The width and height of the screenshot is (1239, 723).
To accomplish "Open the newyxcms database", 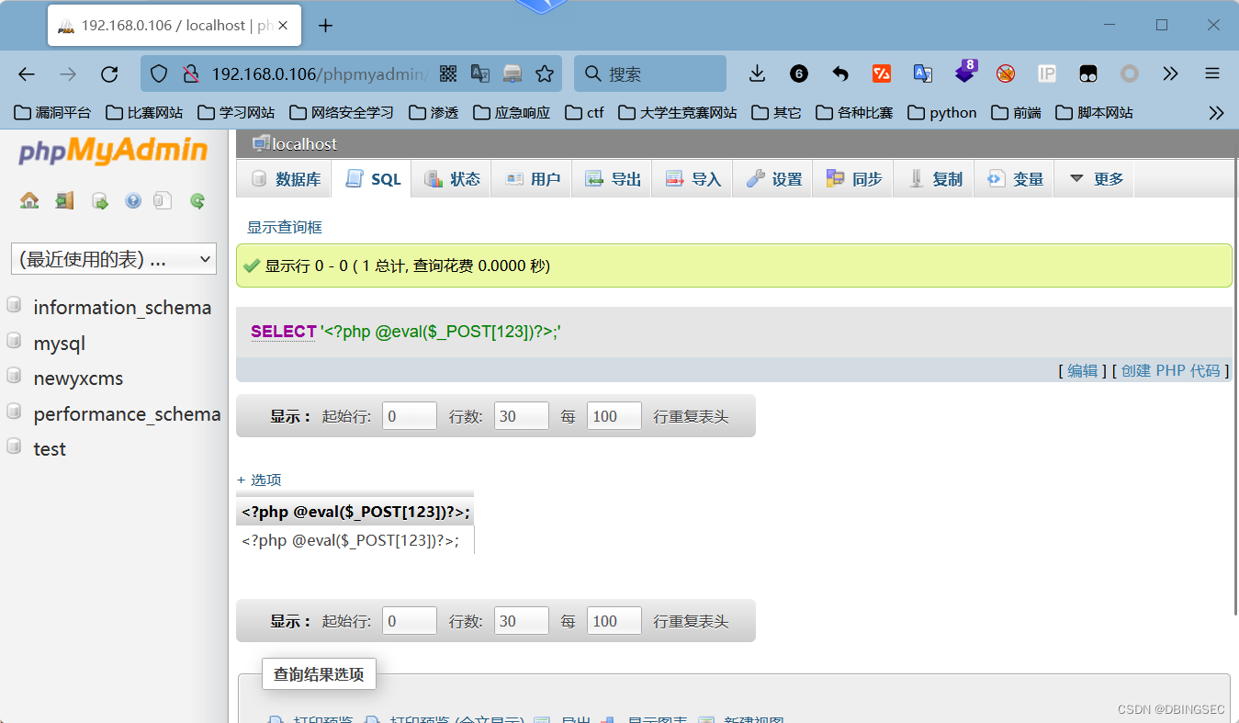I will tap(78, 378).
